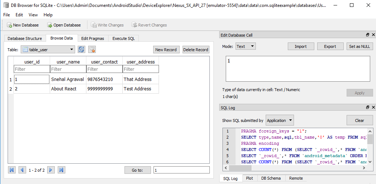Open the cell edit Mode dropdown
376x184 pixels.
pyautogui.click(x=246, y=46)
